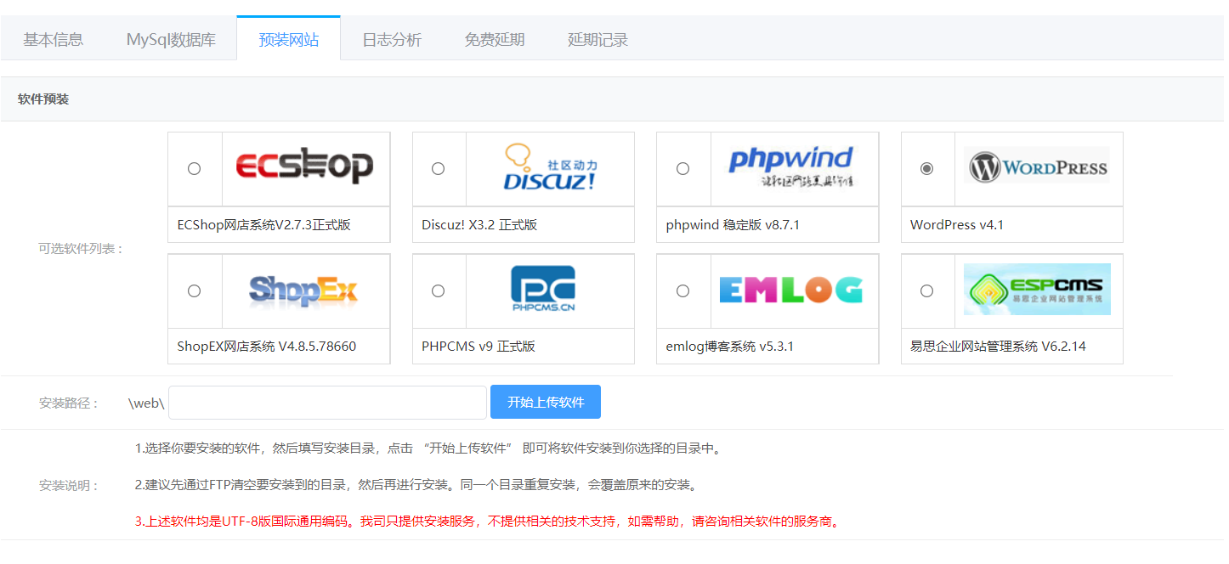Click the WordPress v4.1 label
Image resolution: width=1229 pixels, height=564 pixels.
pyautogui.click(x=957, y=225)
